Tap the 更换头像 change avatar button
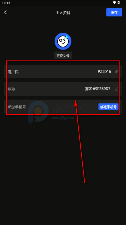126x225 pixels. 63,56
